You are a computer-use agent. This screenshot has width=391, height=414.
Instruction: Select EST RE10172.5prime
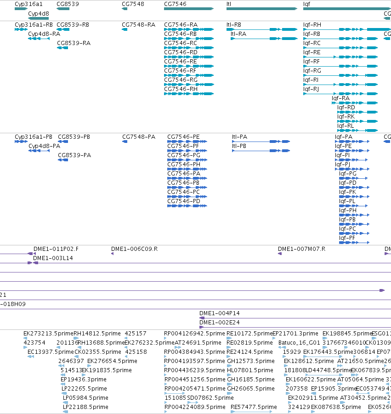(249, 334)
